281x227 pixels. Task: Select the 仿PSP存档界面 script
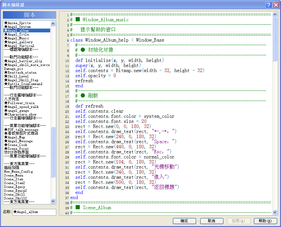27,152
